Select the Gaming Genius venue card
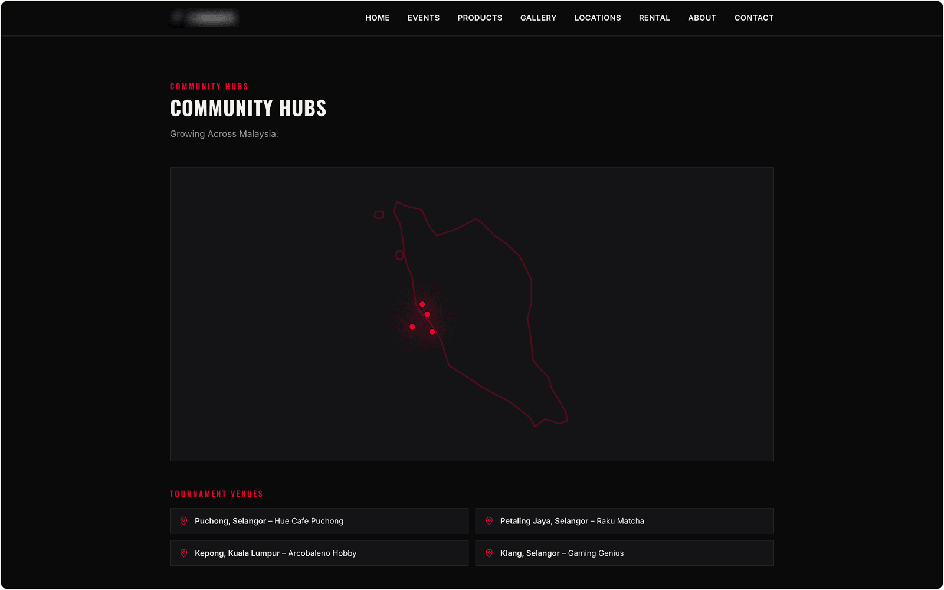Screen dimensions: 944x590 click(624, 553)
